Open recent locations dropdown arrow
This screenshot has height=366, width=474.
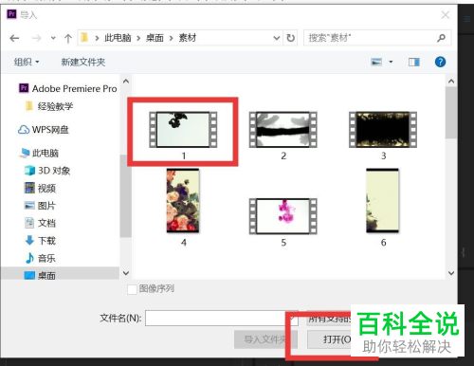pos(53,38)
